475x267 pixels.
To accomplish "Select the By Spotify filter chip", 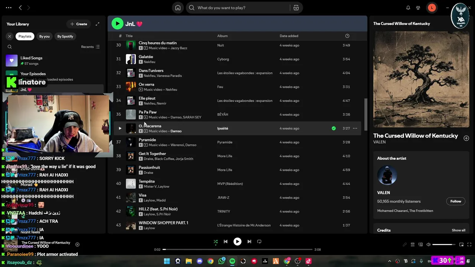I will click(65, 36).
